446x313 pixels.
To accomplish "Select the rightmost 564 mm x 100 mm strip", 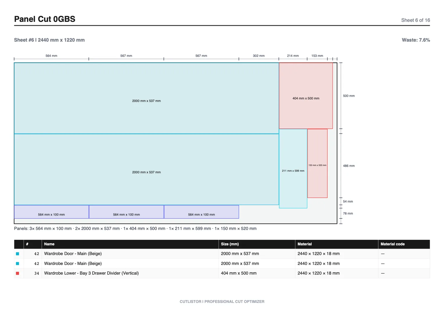I will (x=202, y=212).
